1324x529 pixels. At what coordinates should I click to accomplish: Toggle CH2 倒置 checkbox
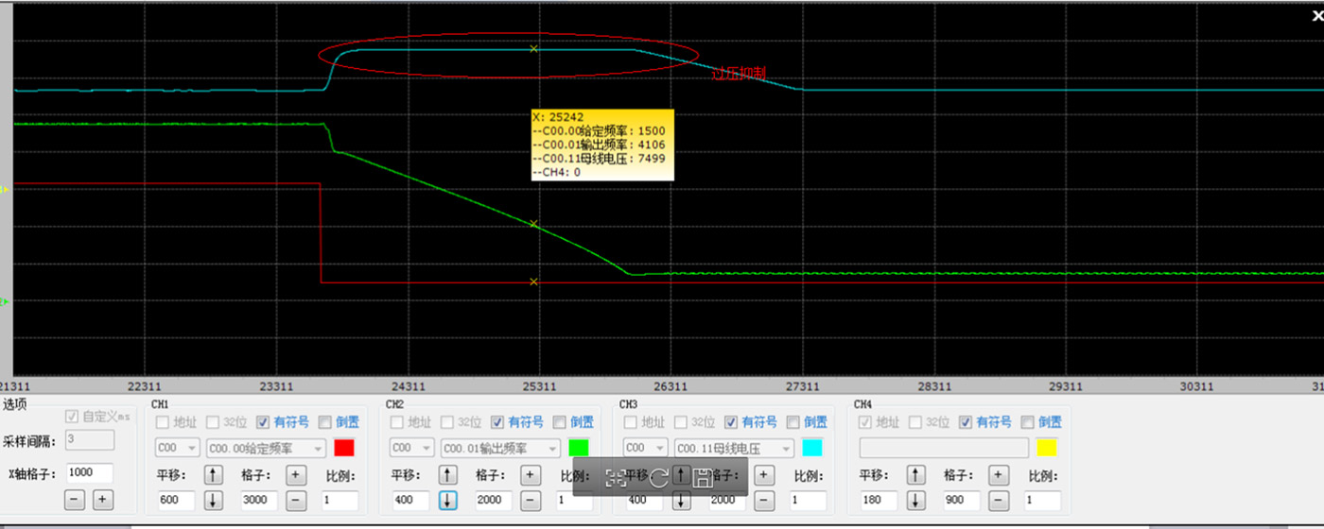(x=560, y=422)
